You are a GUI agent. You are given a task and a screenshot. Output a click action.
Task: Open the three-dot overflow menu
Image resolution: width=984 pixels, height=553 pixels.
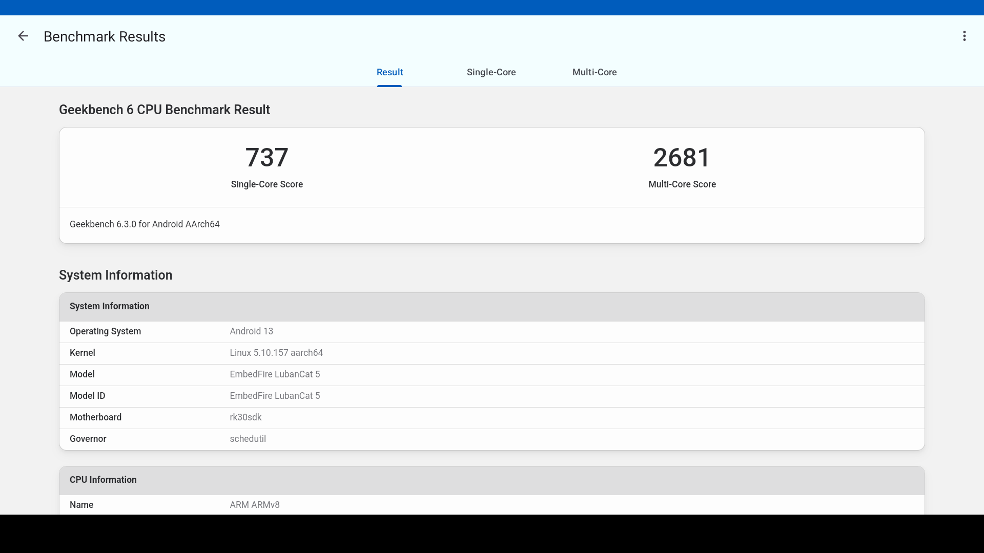964,36
